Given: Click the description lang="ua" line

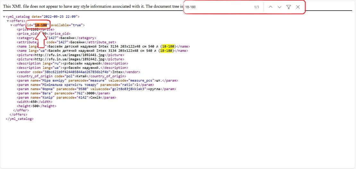Looking at the screenshot, I should (x=72, y=68).
